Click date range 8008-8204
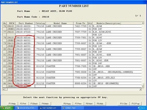 click(x=81, y=83)
